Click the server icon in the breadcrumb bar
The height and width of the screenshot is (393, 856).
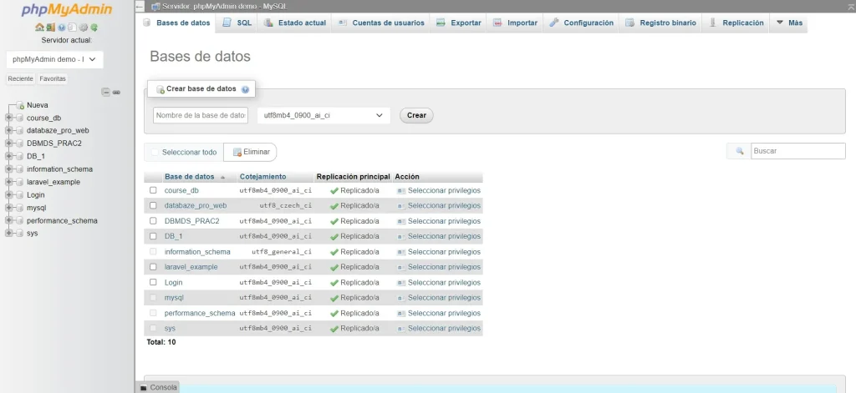pyautogui.click(x=155, y=7)
